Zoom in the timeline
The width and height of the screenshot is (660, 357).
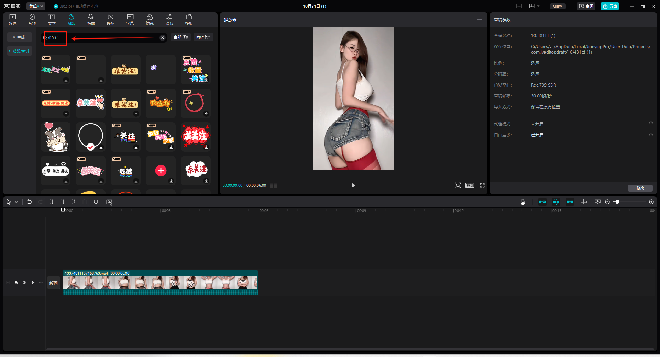click(651, 202)
